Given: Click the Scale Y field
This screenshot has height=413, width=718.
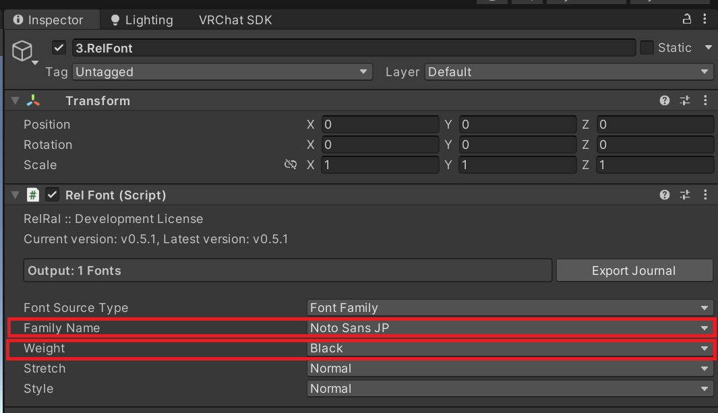Looking at the screenshot, I should tap(518, 164).
